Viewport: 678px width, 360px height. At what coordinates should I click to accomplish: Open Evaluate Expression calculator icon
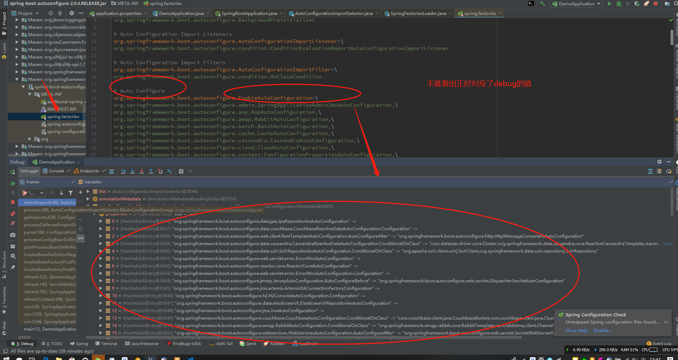pos(181,171)
